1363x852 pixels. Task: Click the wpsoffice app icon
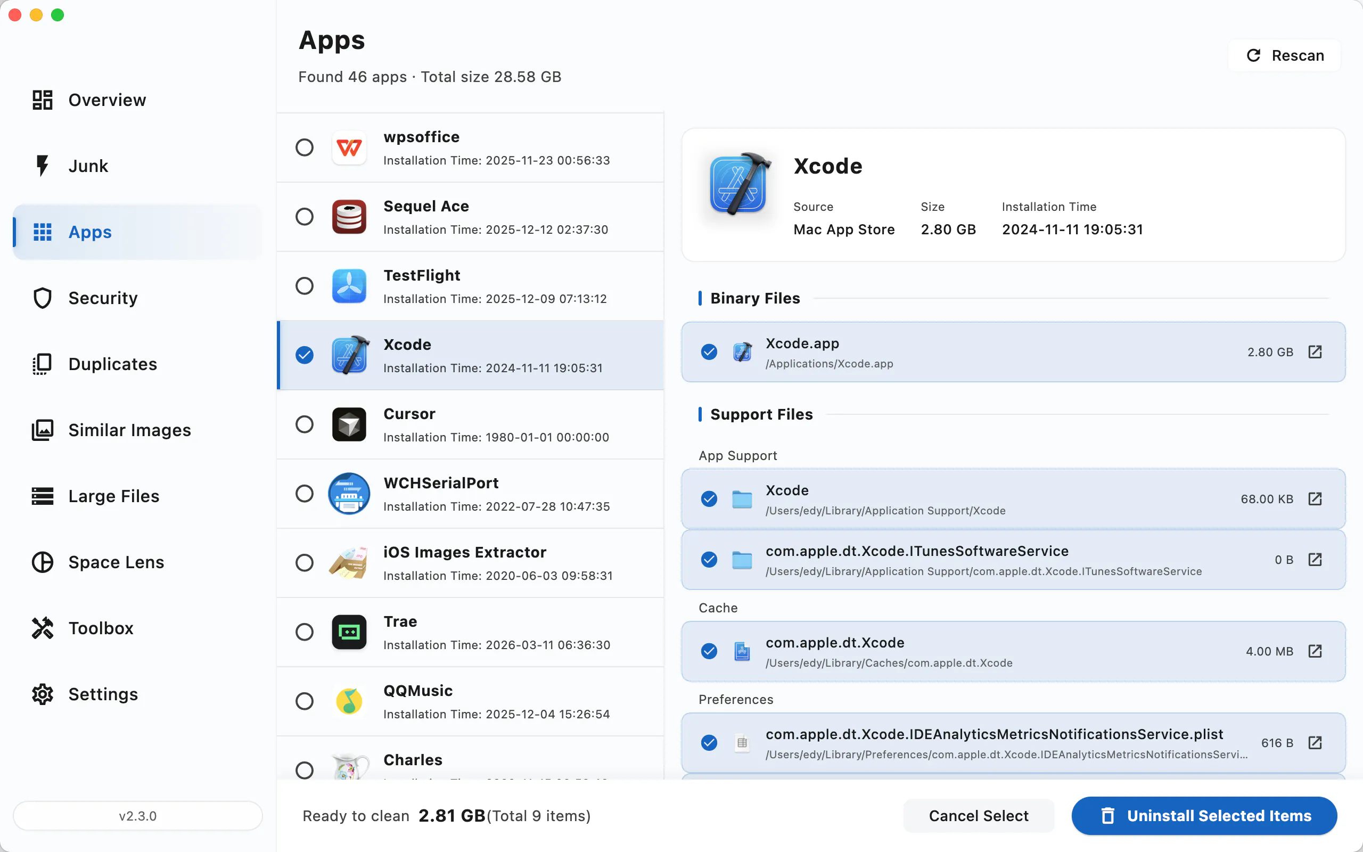pos(349,148)
